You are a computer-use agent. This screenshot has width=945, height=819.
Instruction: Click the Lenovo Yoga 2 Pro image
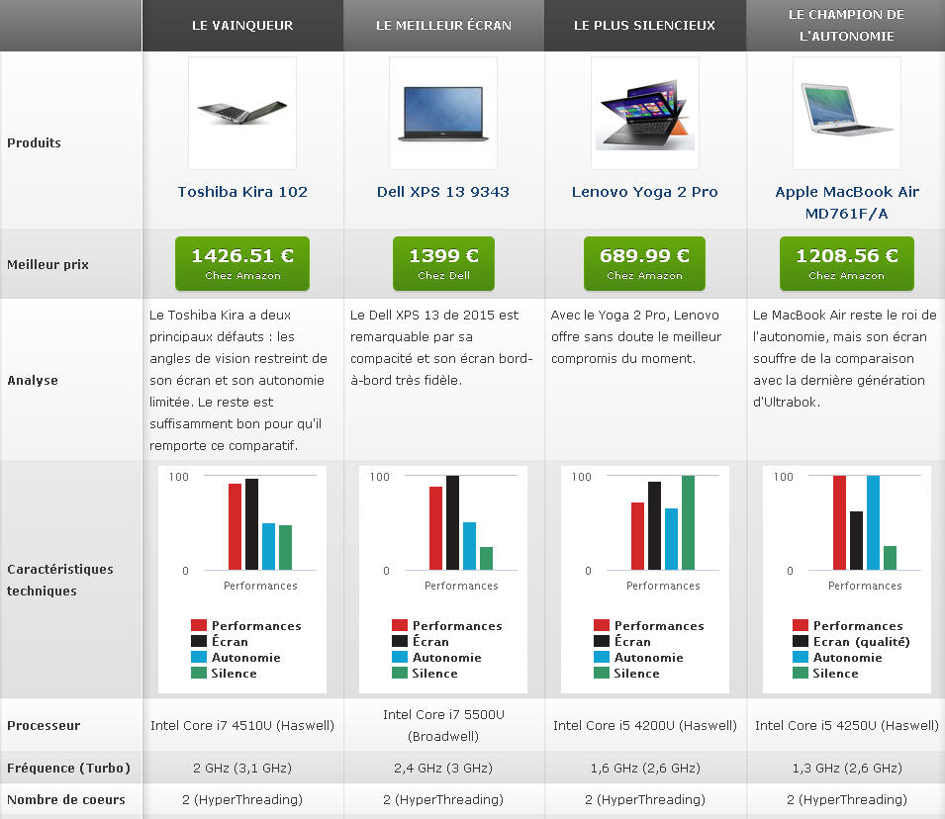(644, 112)
